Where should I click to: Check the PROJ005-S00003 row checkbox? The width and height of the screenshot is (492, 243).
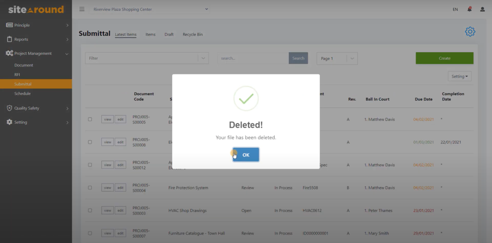click(90, 210)
